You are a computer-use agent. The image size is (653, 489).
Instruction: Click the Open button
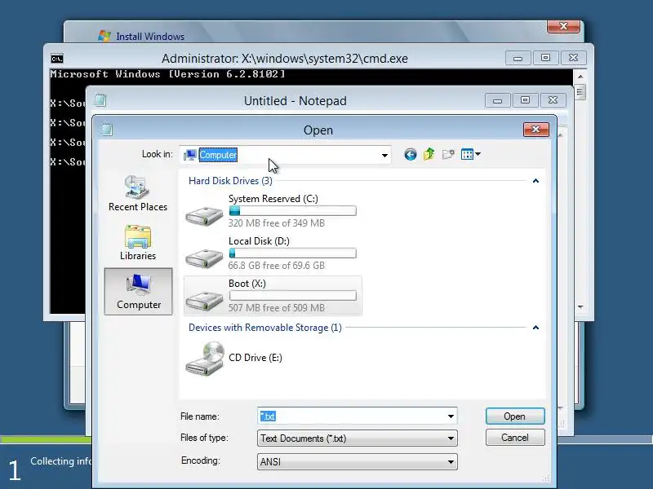[x=515, y=416]
